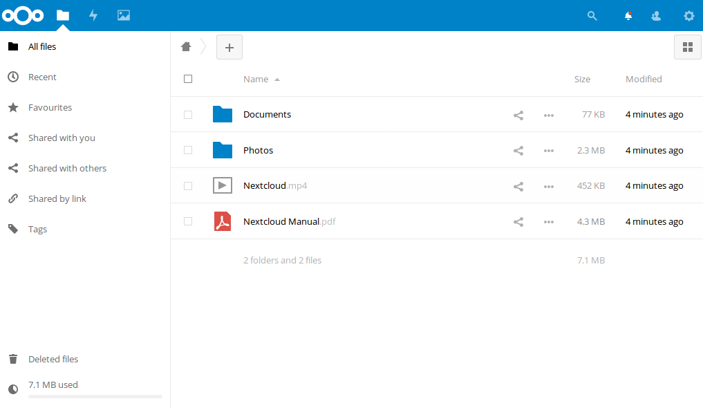The width and height of the screenshot is (703, 408).
Task: Open more actions for Photos
Action: pyautogui.click(x=549, y=151)
